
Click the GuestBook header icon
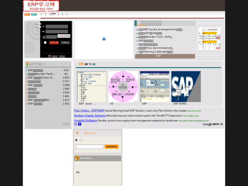point(77,158)
